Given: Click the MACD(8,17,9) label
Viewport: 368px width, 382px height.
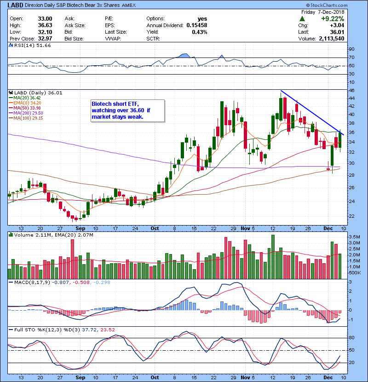Looking at the screenshot, I should 32,283.
